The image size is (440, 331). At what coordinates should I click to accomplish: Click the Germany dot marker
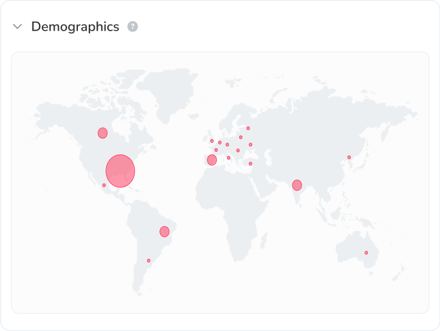[x=227, y=145]
